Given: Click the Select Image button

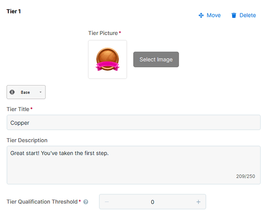Looking at the screenshot, I should pyautogui.click(x=156, y=60).
